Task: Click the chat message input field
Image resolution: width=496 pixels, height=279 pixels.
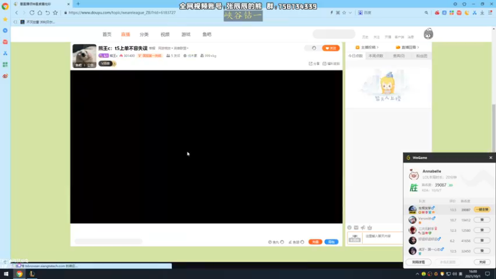Action: (x=383, y=238)
